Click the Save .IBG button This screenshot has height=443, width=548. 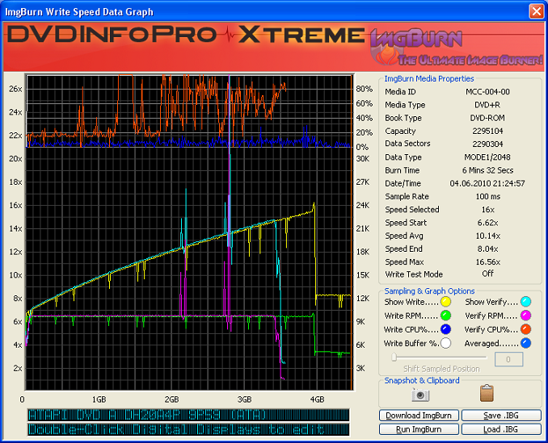click(501, 416)
